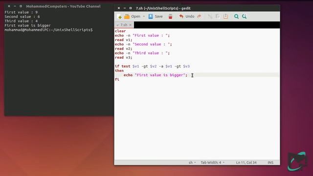Redo the last undone action
This screenshot has height=176, width=313.
(x=199, y=17)
